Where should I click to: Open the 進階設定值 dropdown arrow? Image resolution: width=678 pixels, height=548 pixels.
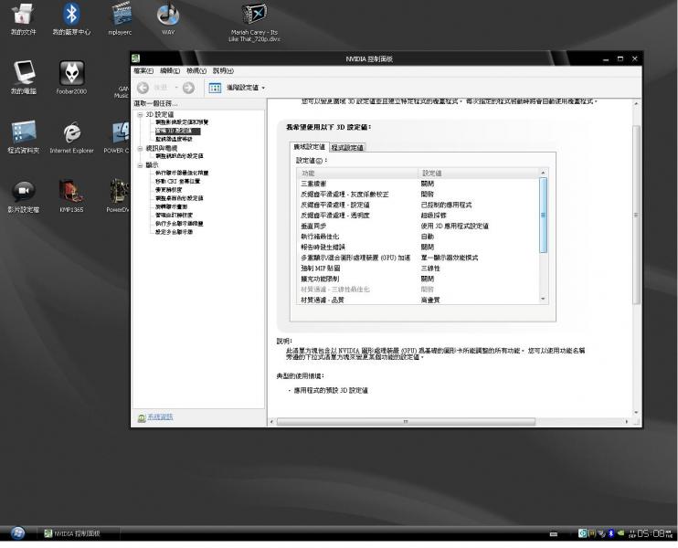[263, 88]
